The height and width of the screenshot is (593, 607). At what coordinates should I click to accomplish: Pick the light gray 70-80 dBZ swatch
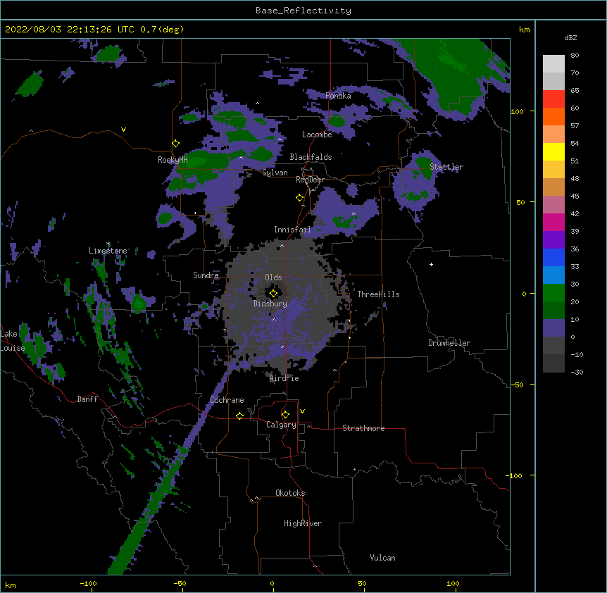pyautogui.click(x=553, y=64)
